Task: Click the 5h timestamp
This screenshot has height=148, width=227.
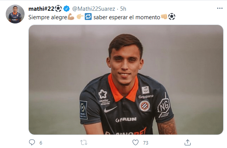Action: pos(123,9)
